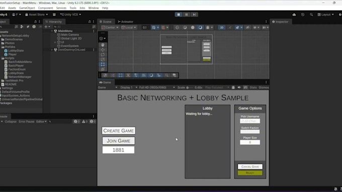
Task: Click the room code field showing 1881
Action: click(x=118, y=150)
